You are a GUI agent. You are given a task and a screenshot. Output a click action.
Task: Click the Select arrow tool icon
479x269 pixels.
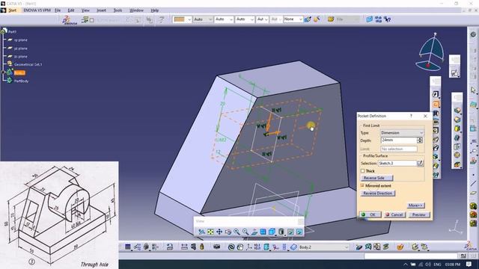coord(473,90)
